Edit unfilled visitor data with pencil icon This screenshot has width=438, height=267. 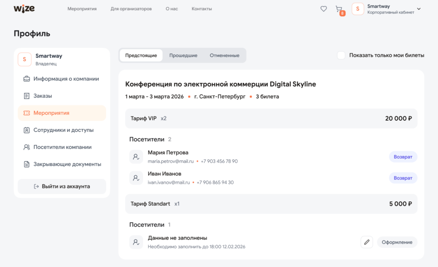(367, 242)
